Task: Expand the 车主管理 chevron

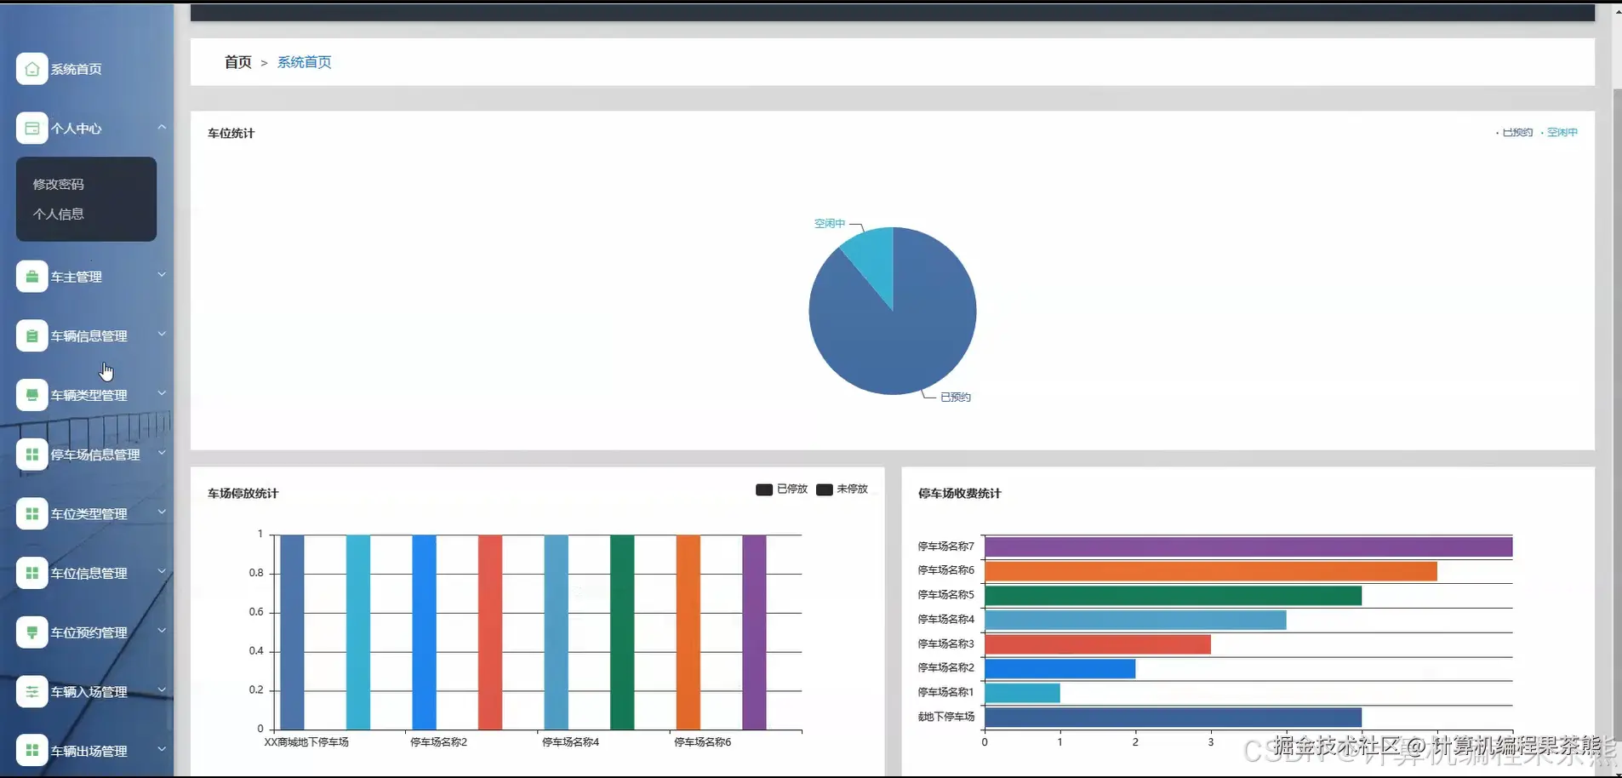Action: pos(162,275)
